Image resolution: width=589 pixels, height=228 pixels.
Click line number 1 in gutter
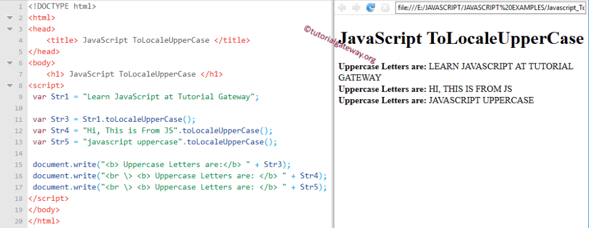(21, 6)
